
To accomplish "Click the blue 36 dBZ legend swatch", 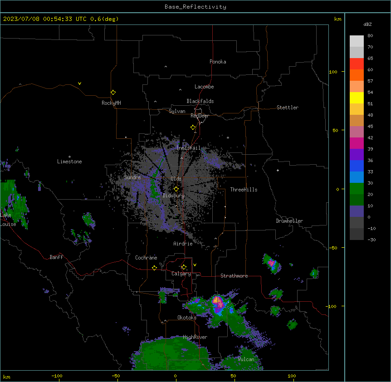I will [357, 166].
